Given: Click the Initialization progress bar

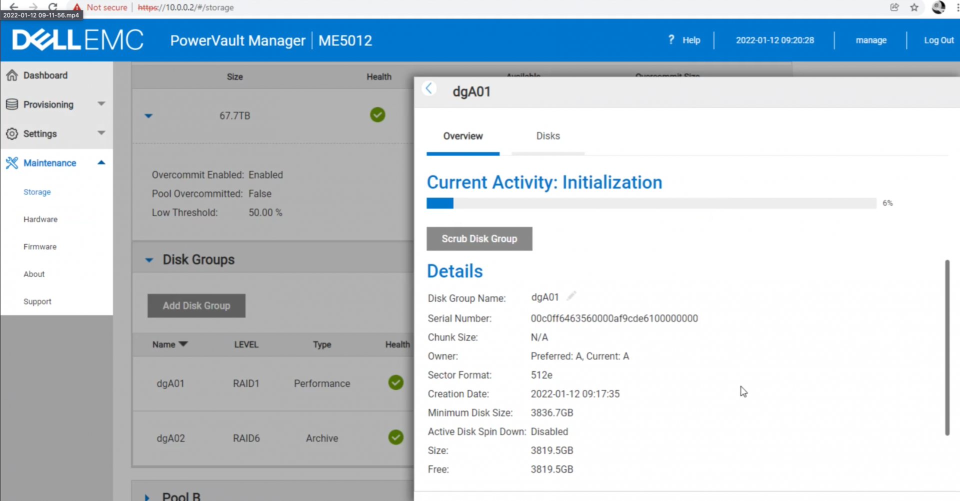Looking at the screenshot, I should pyautogui.click(x=651, y=203).
